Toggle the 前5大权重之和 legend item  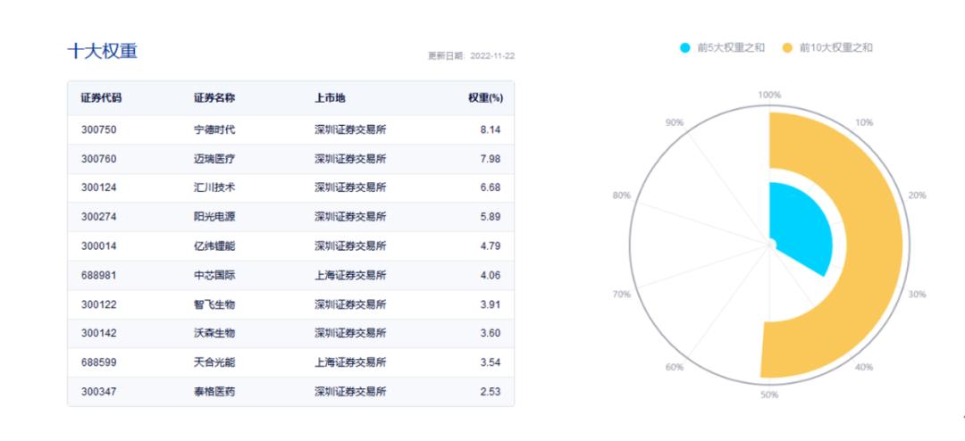point(723,47)
